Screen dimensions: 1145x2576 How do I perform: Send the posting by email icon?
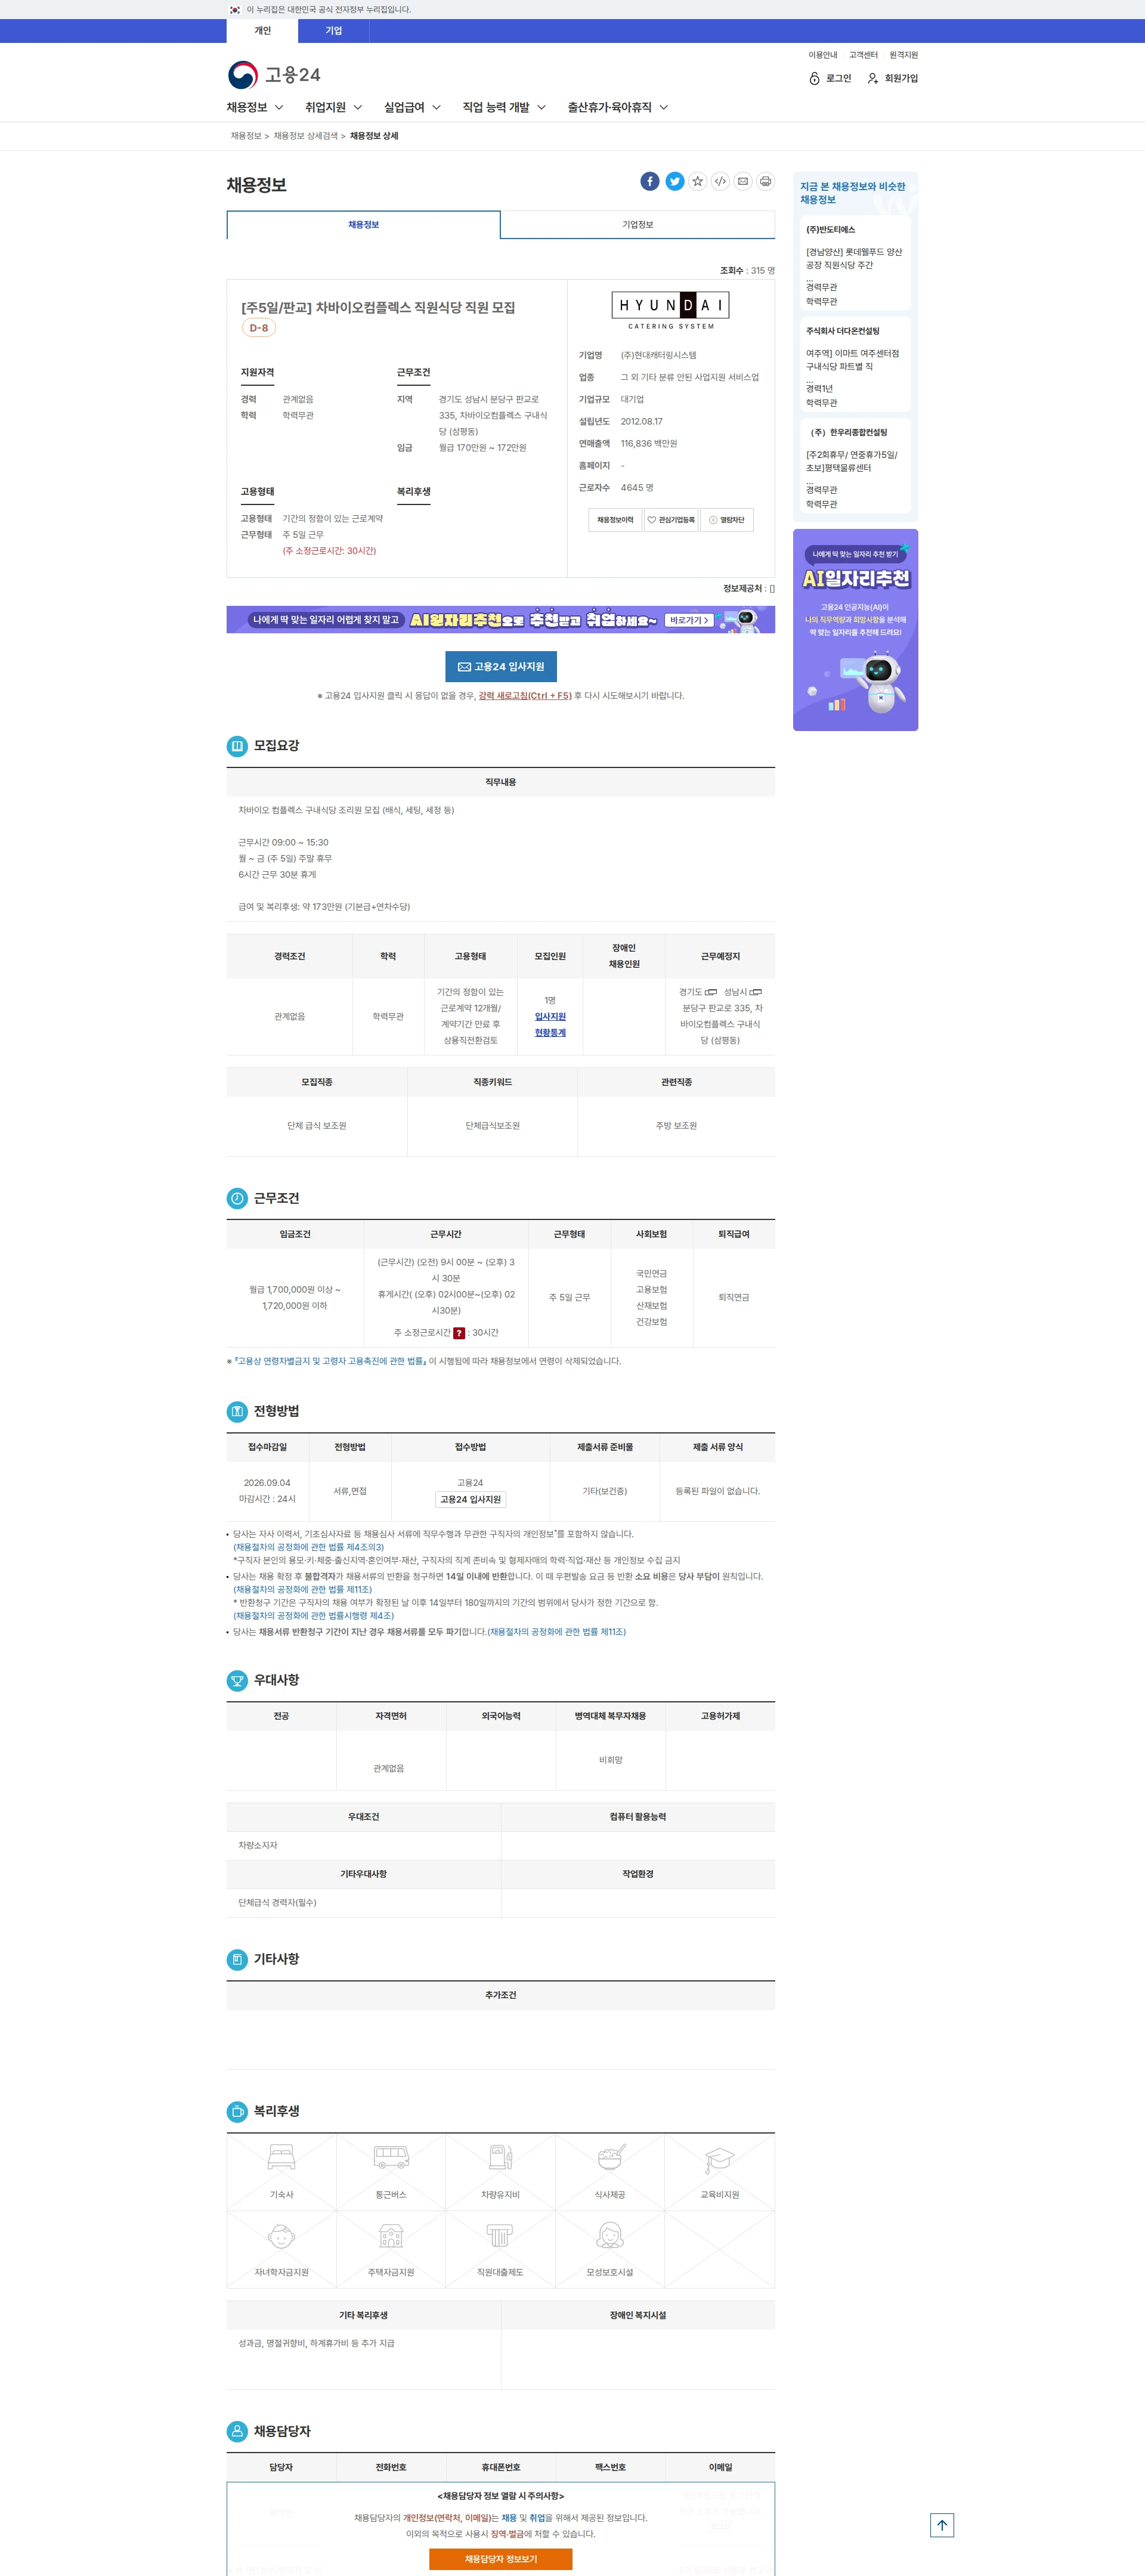[743, 181]
